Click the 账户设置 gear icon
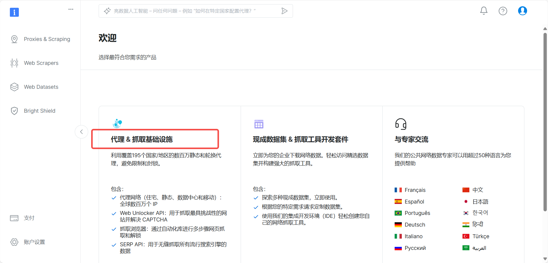The height and width of the screenshot is (263, 548). [14, 242]
